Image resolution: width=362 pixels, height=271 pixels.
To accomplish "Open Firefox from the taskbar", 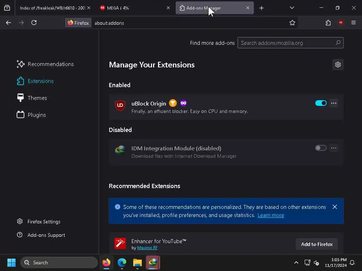I will pyautogui.click(x=106, y=263).
